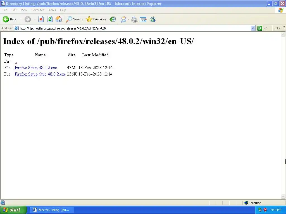
Task: Click the '43M' size cell
Action: click(71, 68)
